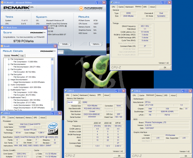
Task: Open CPU tab in CPU-Z Mainboard window
Action: coord(134,95)
